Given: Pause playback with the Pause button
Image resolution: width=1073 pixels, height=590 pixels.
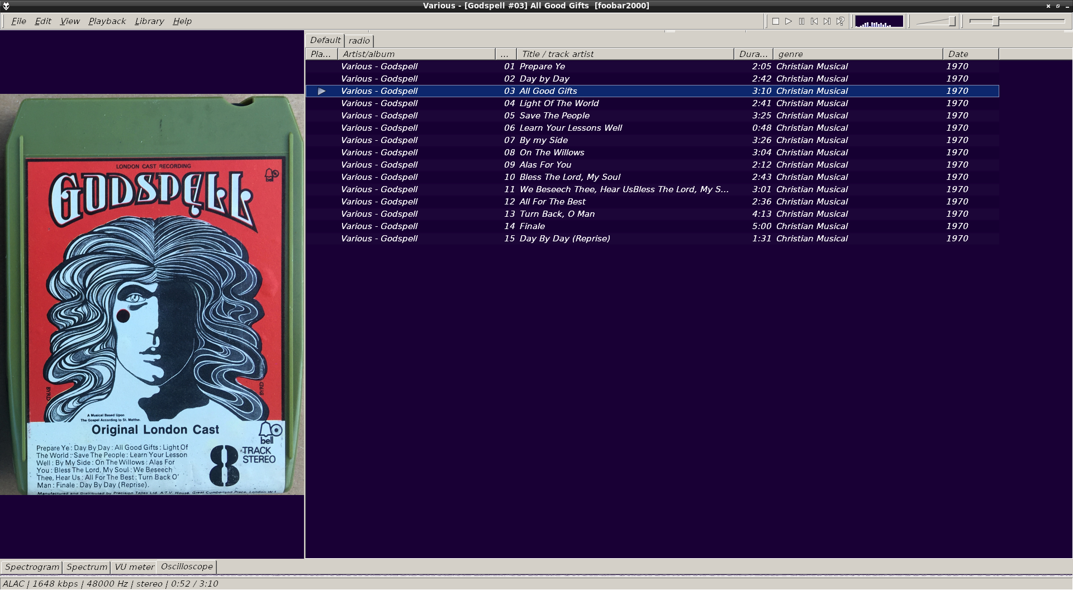Looking at the screenshot, I should (x=801, y=21).
